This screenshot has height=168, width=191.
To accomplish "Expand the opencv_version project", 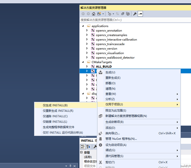I will (x=87, y=48).
